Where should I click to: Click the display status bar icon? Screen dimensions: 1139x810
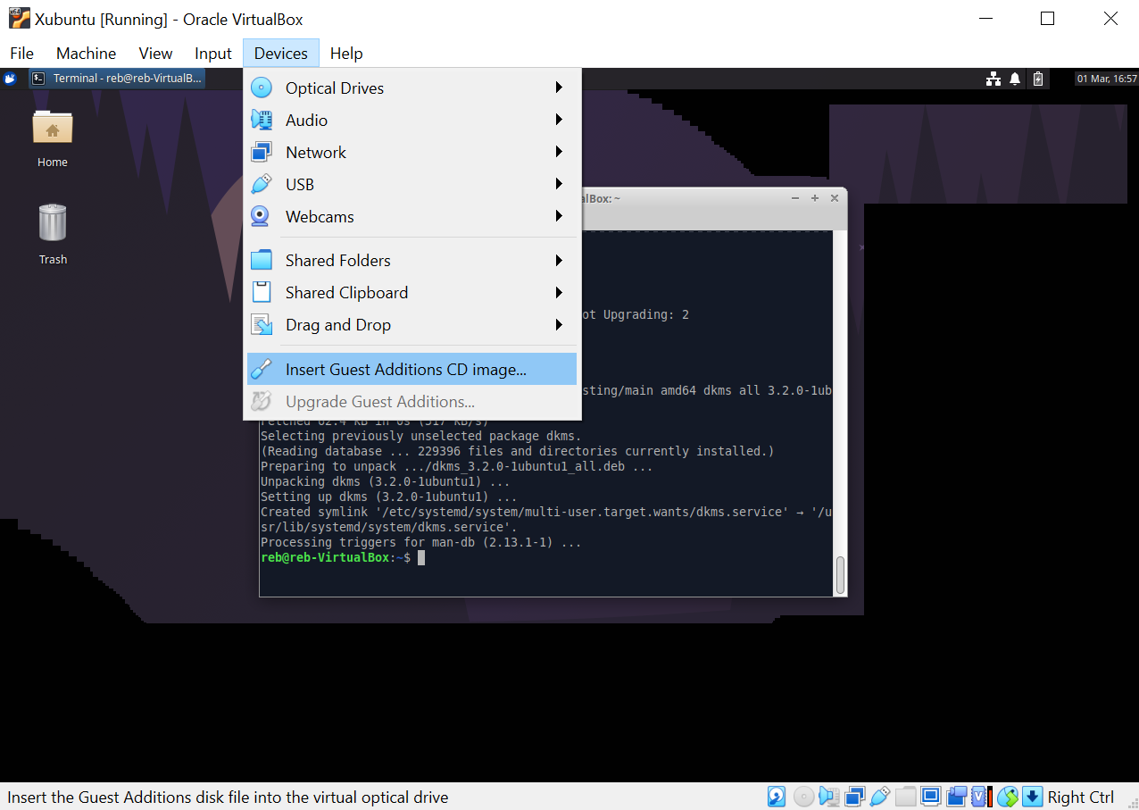[931, 797]
